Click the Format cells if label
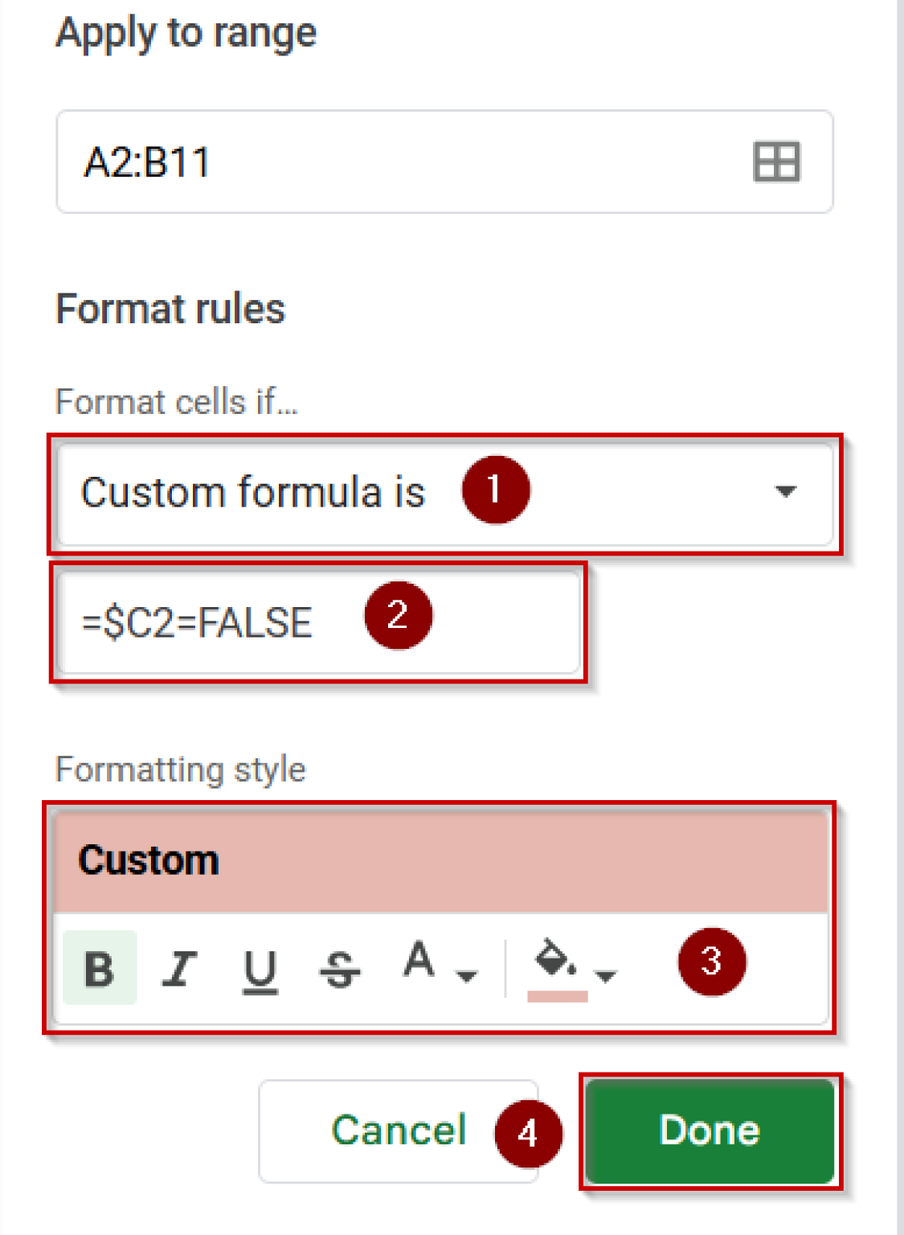This screenshot has width=904, height=1235. [176, 402]
